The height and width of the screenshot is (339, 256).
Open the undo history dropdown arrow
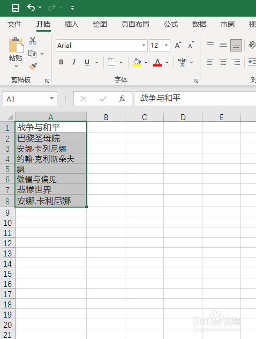click(x=40, y=8)
